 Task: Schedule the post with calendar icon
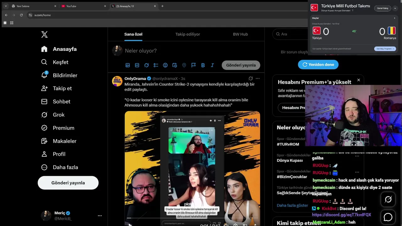pyautogui.click(x=175, y=65)
